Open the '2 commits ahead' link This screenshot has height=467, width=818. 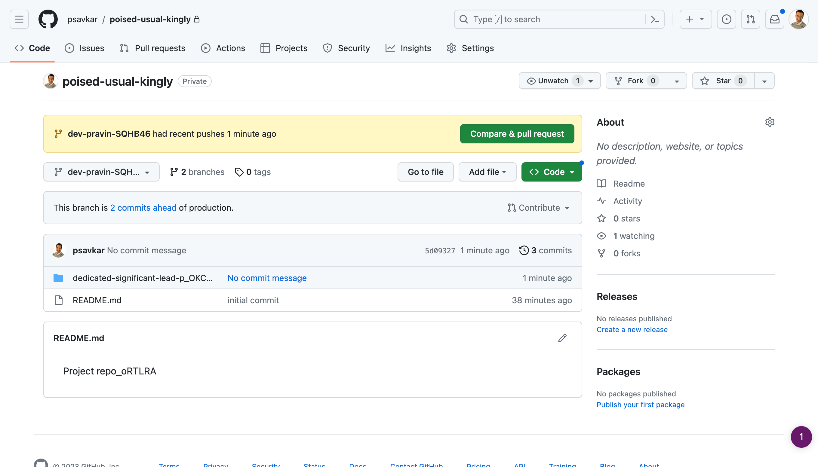[143, 208]
